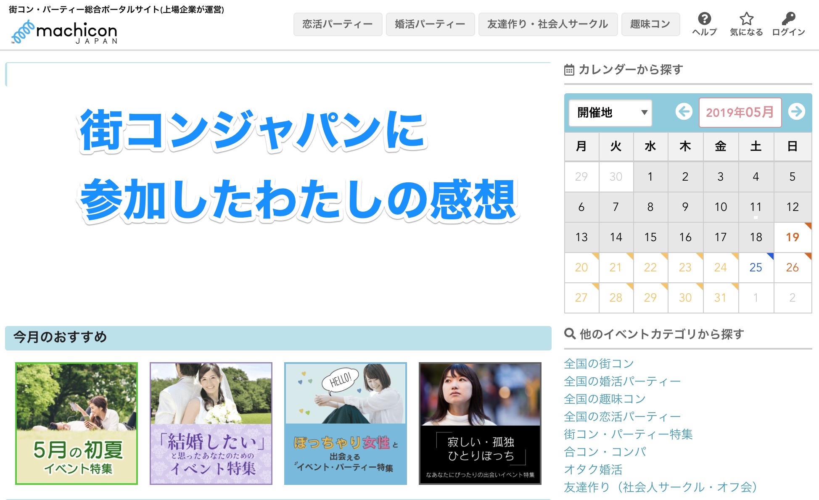Image resolution: width=819 pixels, height=500 pixels.
Task: Open the 寂しい・孤独 ひとりぼっち thumbnail
Action: click(x=480, y=424)
